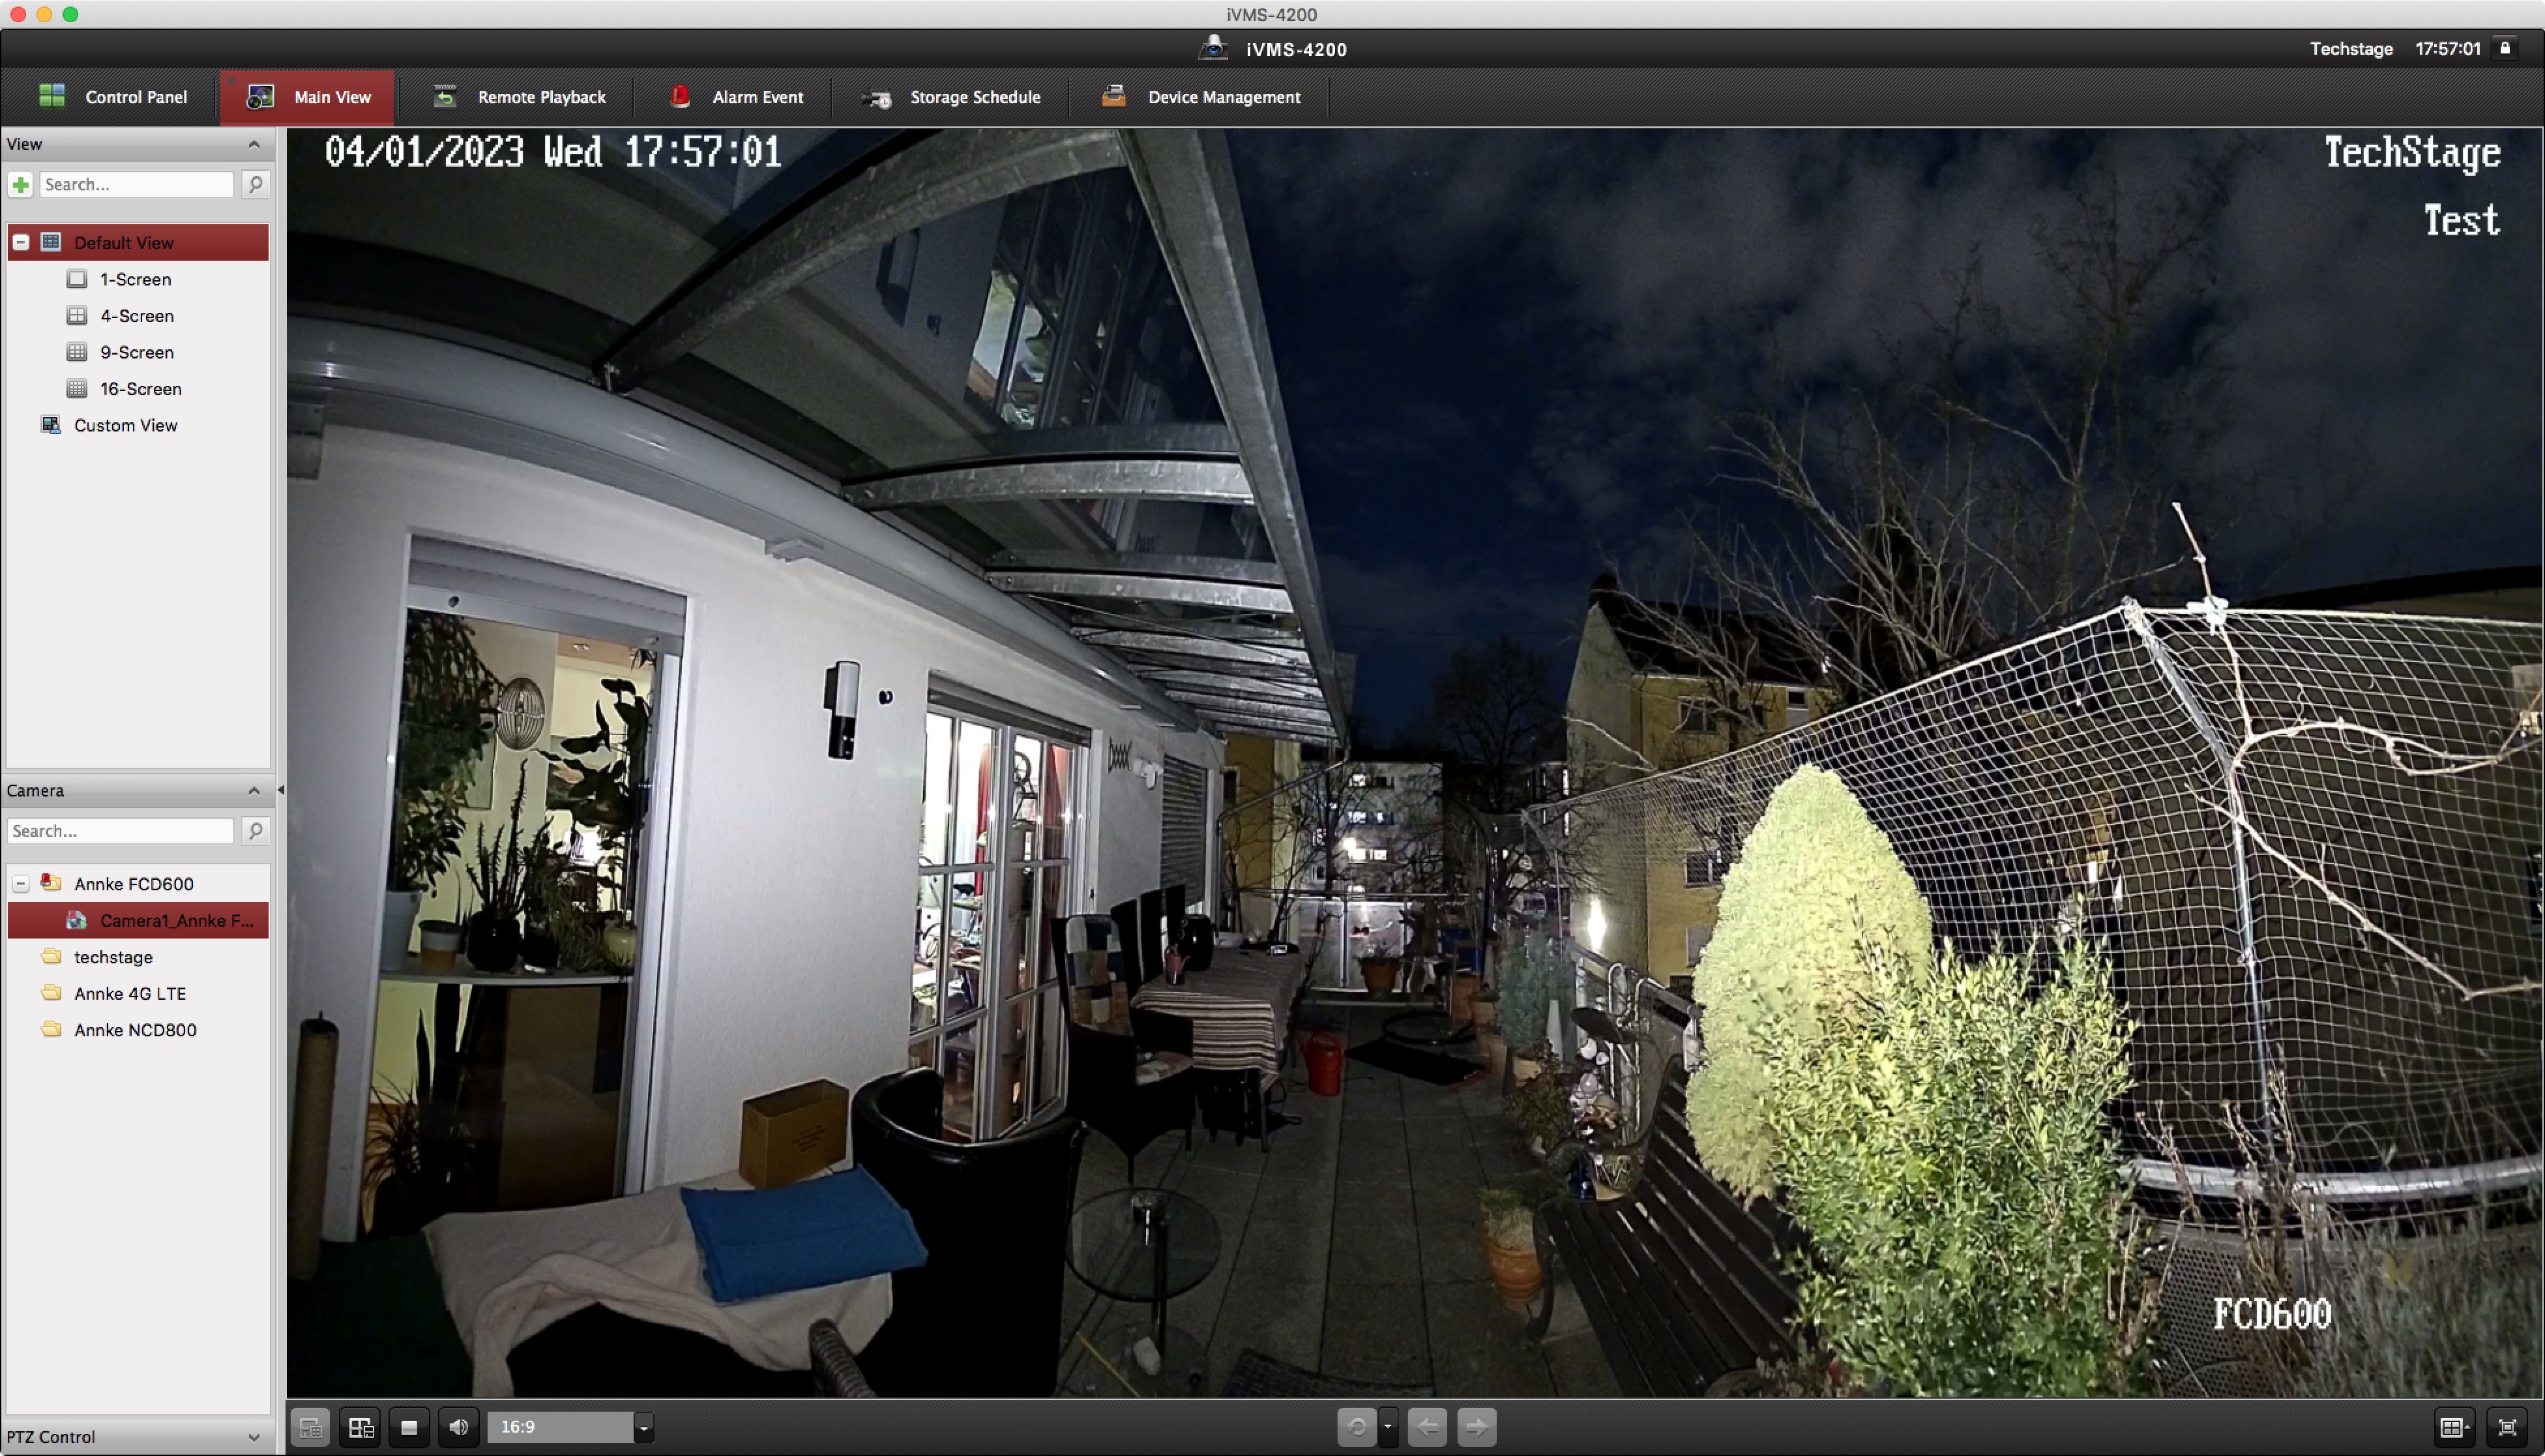Collapse the View panel with chevron

(254, 144)
